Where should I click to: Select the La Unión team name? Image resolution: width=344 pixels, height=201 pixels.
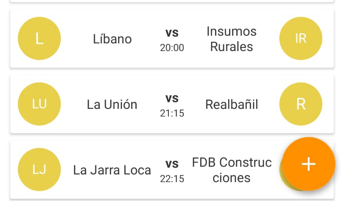(x=112, y=104)
